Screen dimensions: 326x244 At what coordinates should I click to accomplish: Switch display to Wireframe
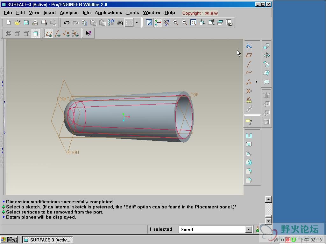pos(9,33)
